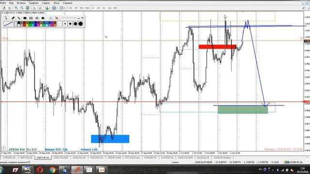Switch timeframe to M15
The height and width of the screenshot is (174, 310).
[81, 8]
